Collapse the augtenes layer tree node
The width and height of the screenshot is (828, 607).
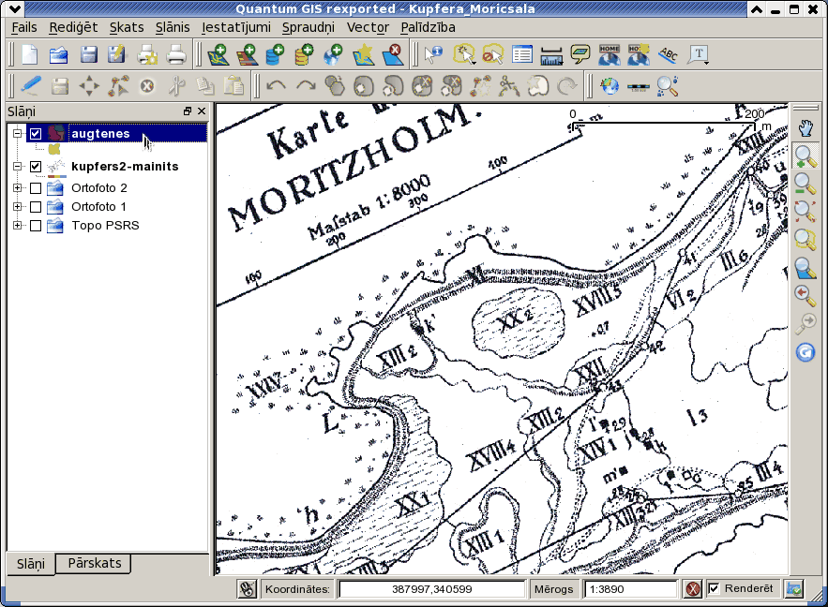coord(18,133)
